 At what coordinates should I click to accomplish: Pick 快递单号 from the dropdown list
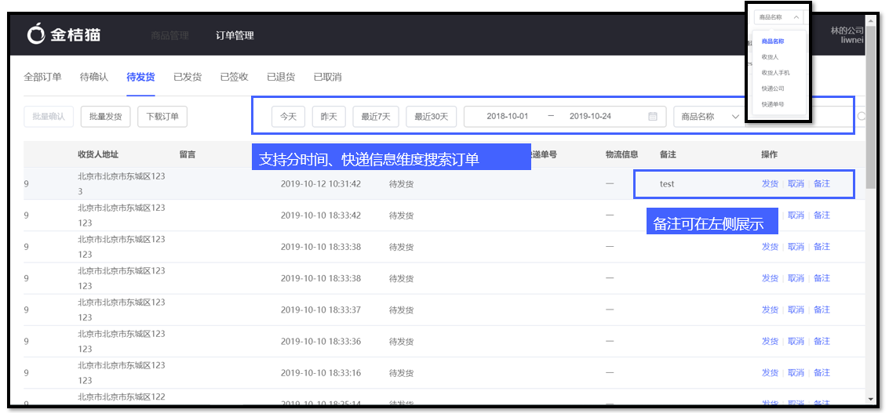click(772, 104)
